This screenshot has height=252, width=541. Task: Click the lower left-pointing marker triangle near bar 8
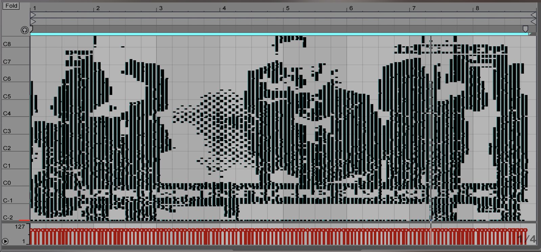pos(534,21)
